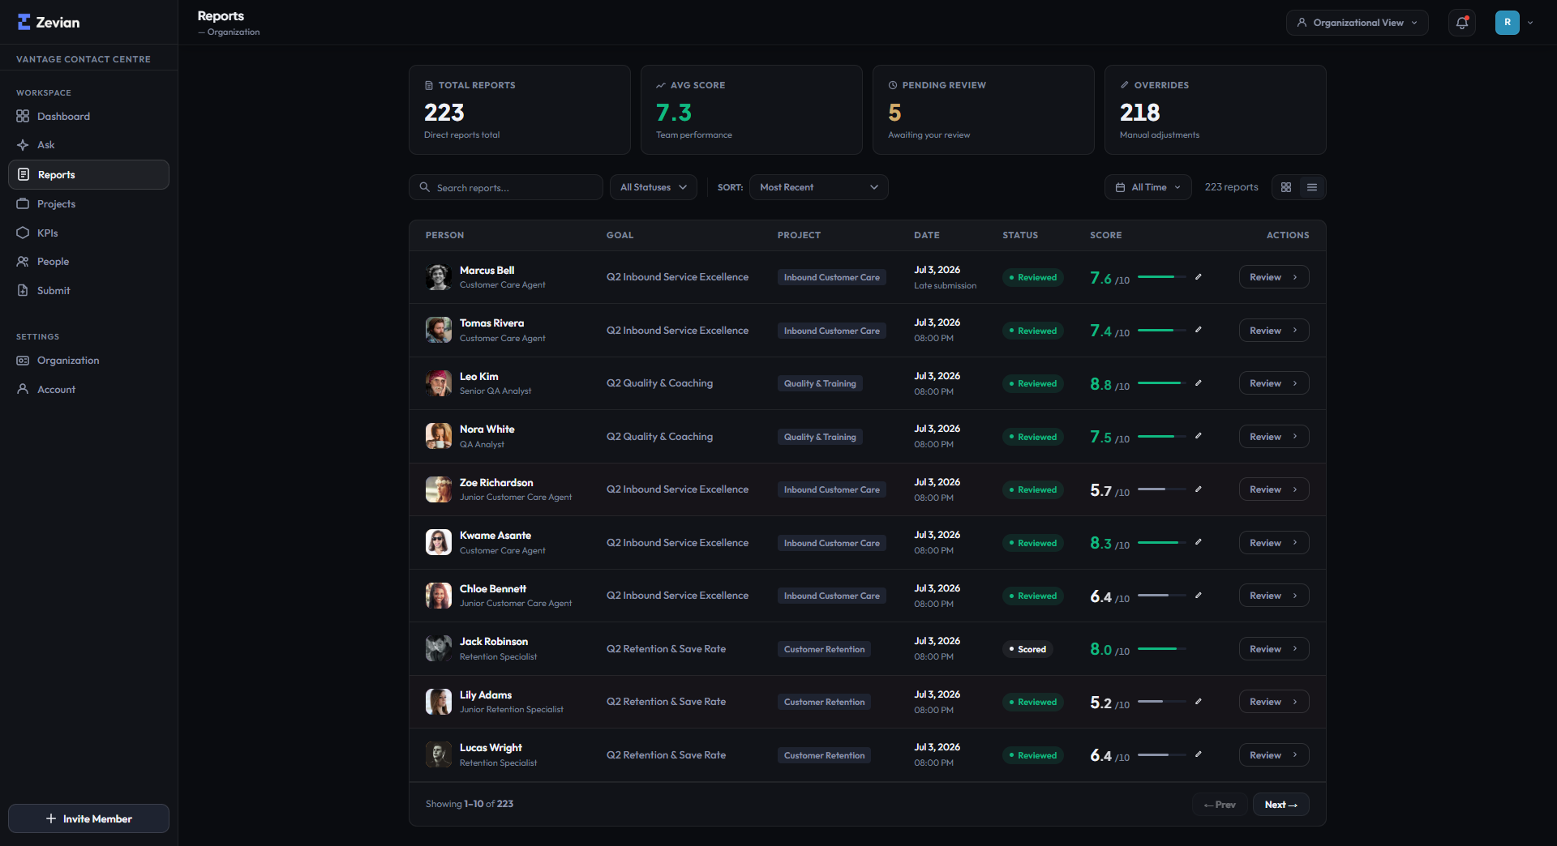
Task: Click Marcus Bell's 7.6 score bar
Action: tap(1162, 277)
